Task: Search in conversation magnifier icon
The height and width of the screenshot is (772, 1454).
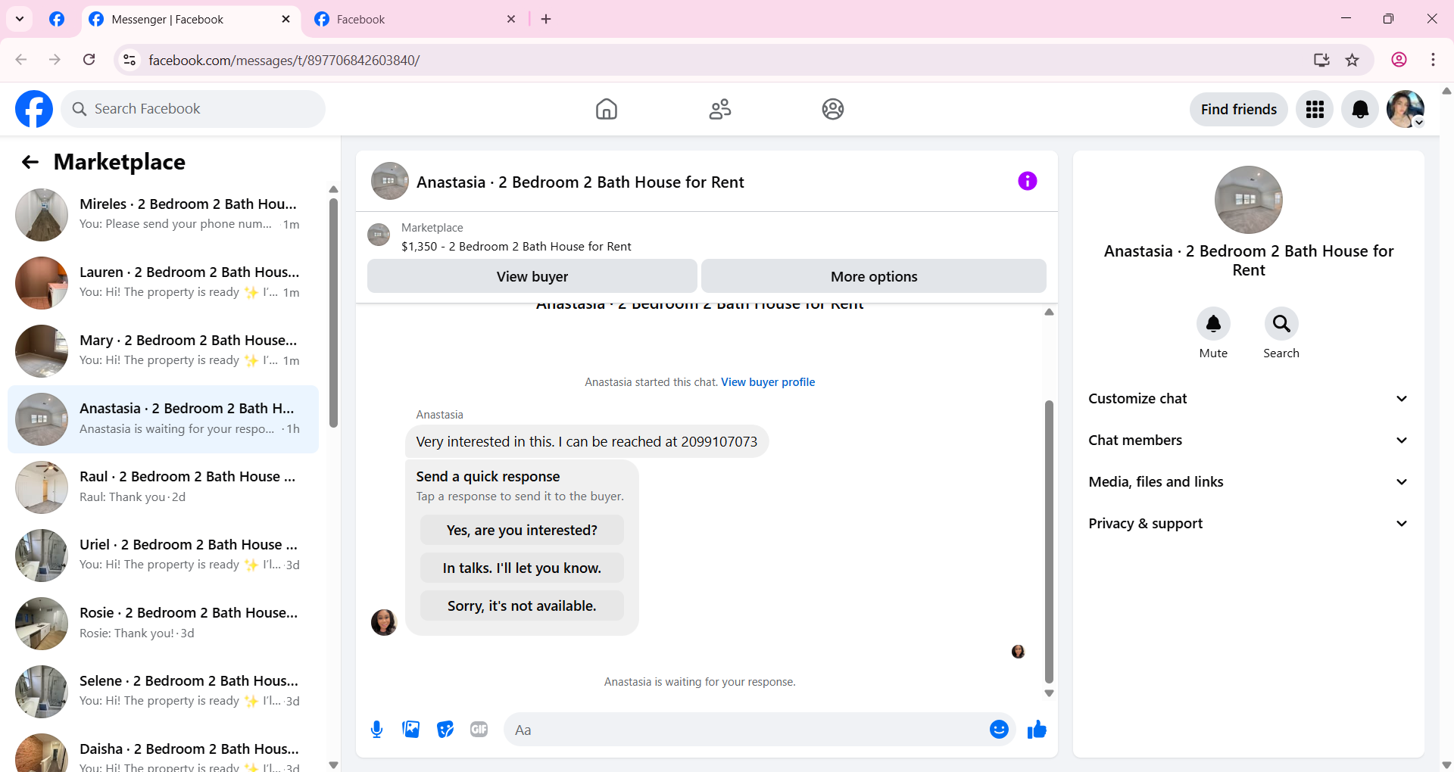Action: (1281, 324)
